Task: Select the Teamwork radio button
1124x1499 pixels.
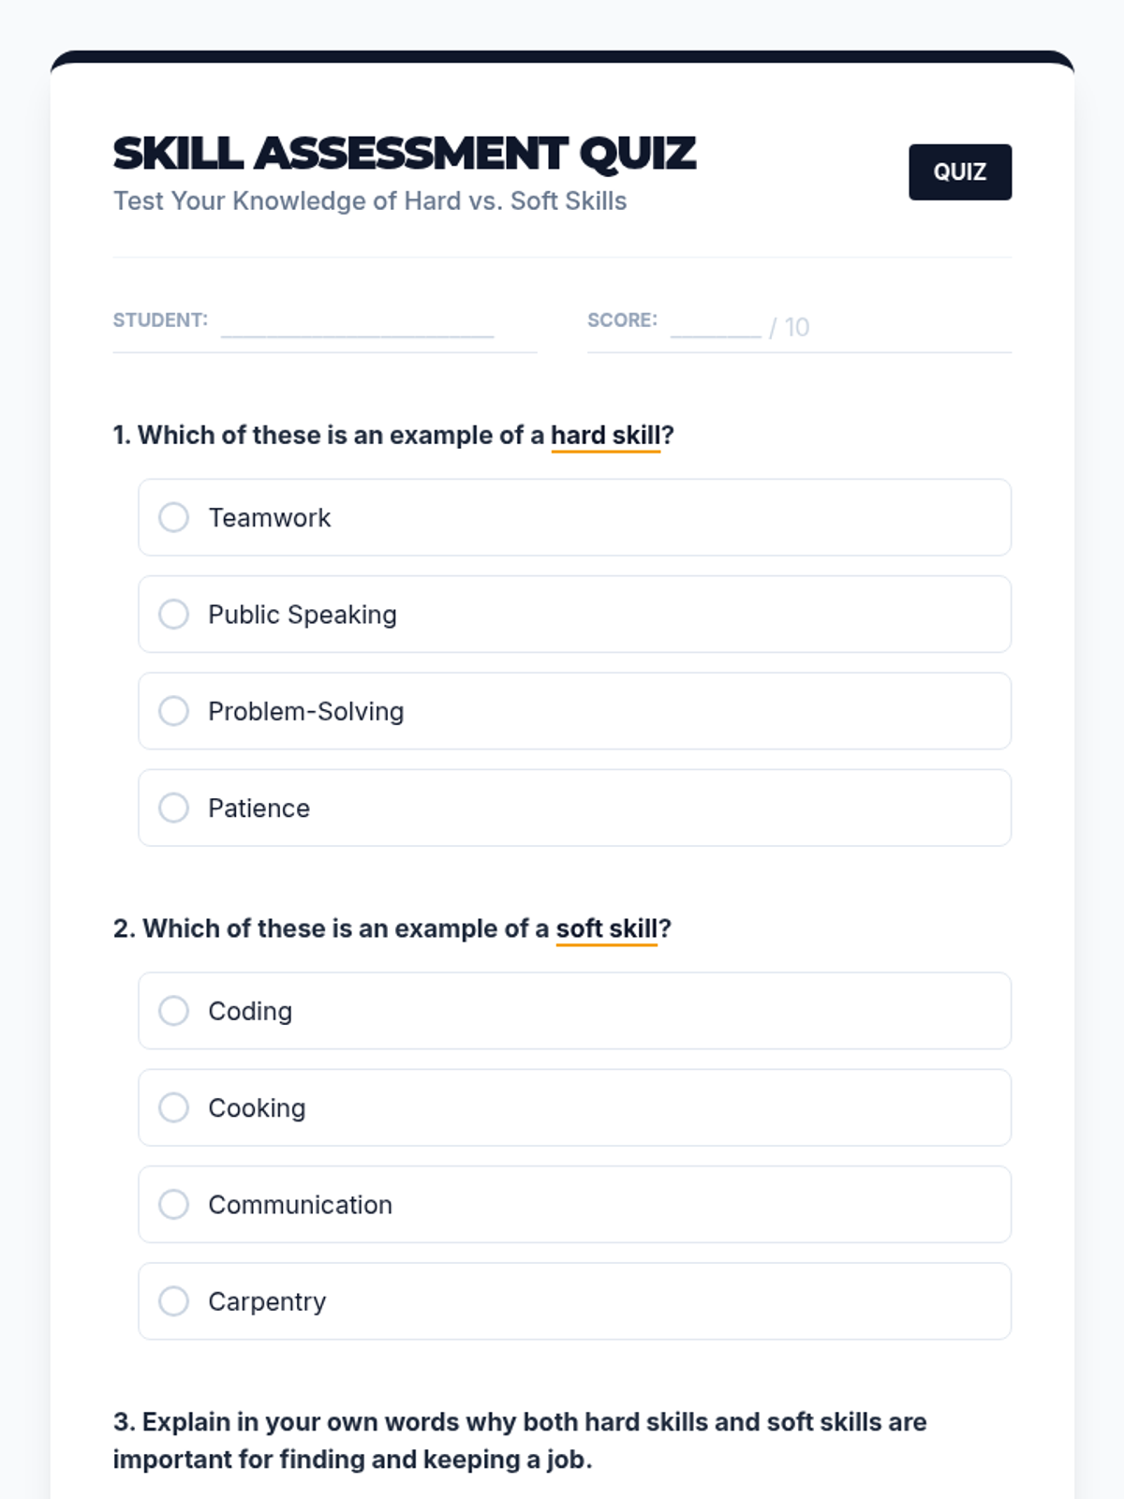Action: [173, 517]
